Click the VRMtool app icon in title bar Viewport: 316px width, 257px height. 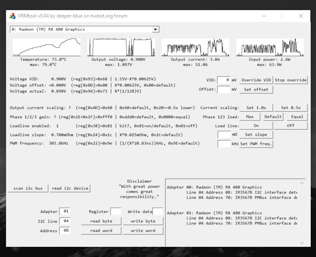pos(13,16)
